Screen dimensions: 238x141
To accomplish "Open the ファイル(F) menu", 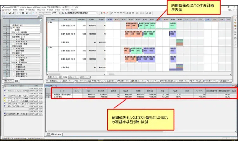I will pyautogui.click(x=7, y=10).
